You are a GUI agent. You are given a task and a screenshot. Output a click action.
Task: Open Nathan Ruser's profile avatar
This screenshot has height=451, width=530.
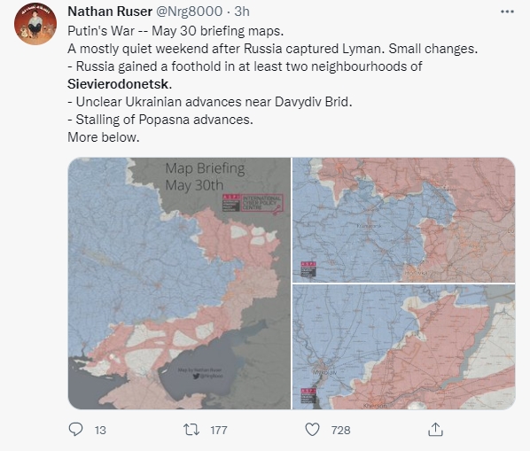(x=35, y=24)
